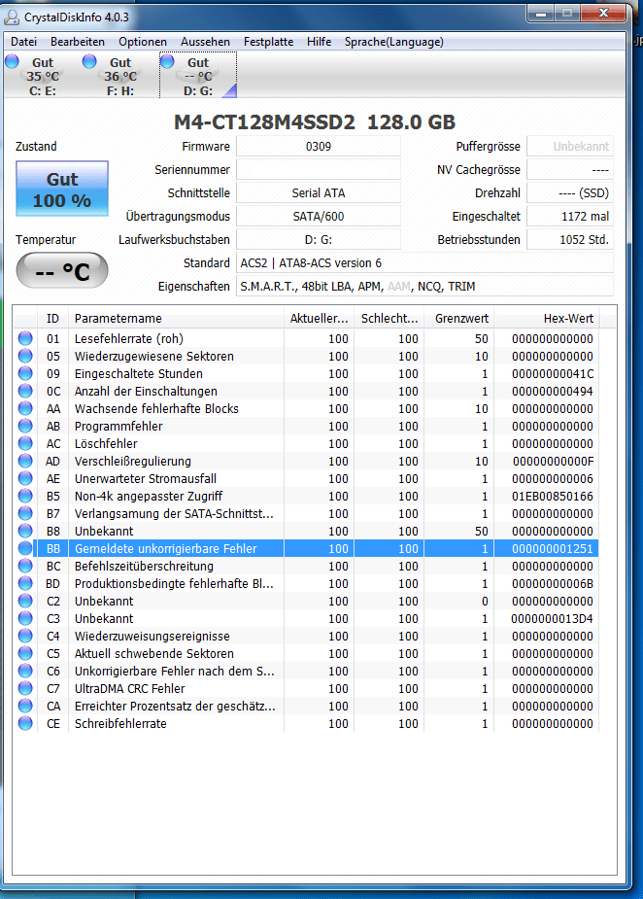Click status orb of row AC Löschfehler
The image size is (643, 899).
click(x=25, y=443)
